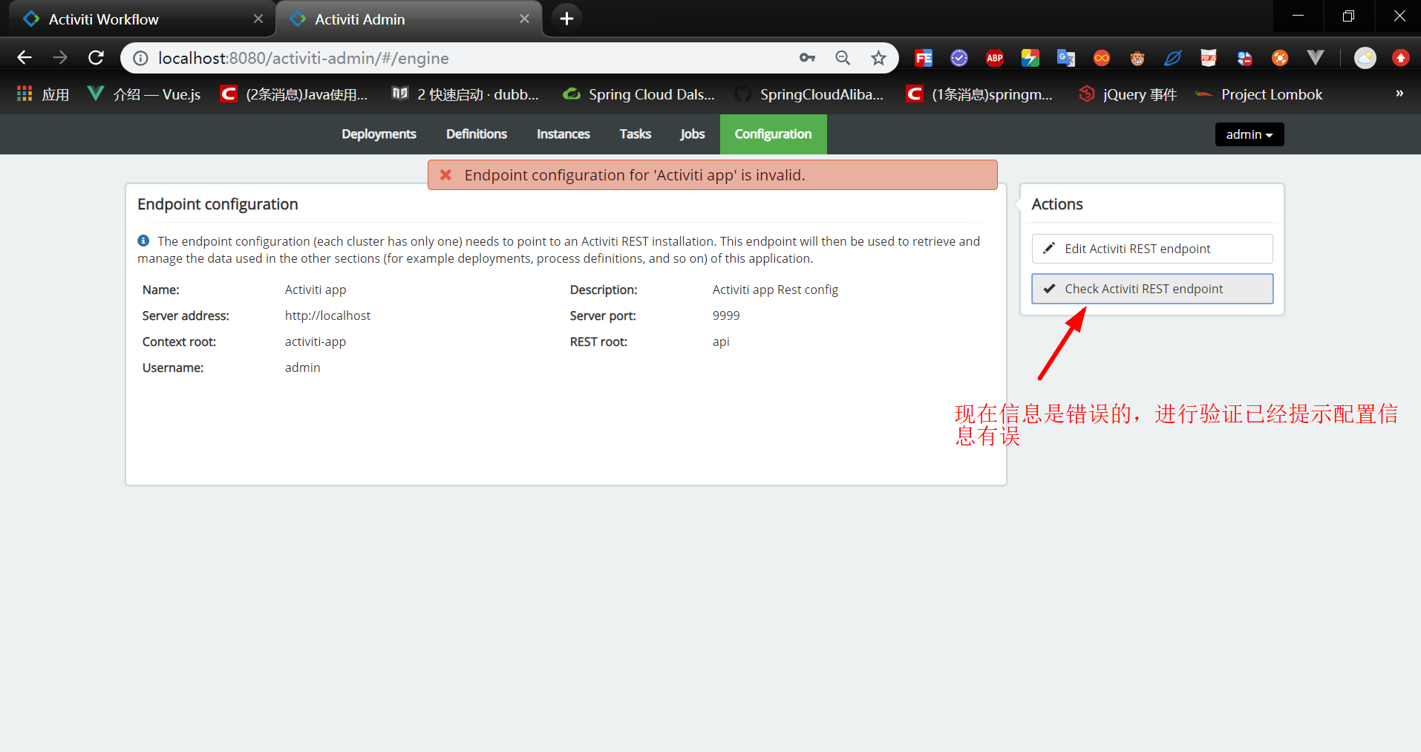Screen dimensions: 1421x752
Task: Open the admin user dropdown
Action: point(1249,134)
